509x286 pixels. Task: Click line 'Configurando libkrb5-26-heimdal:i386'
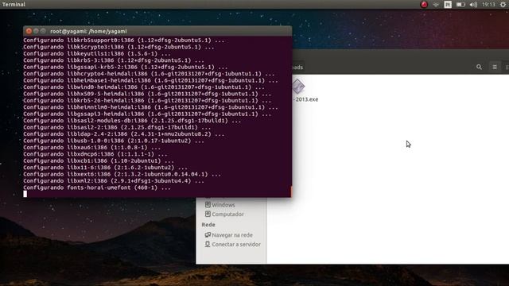coord(147,101)
